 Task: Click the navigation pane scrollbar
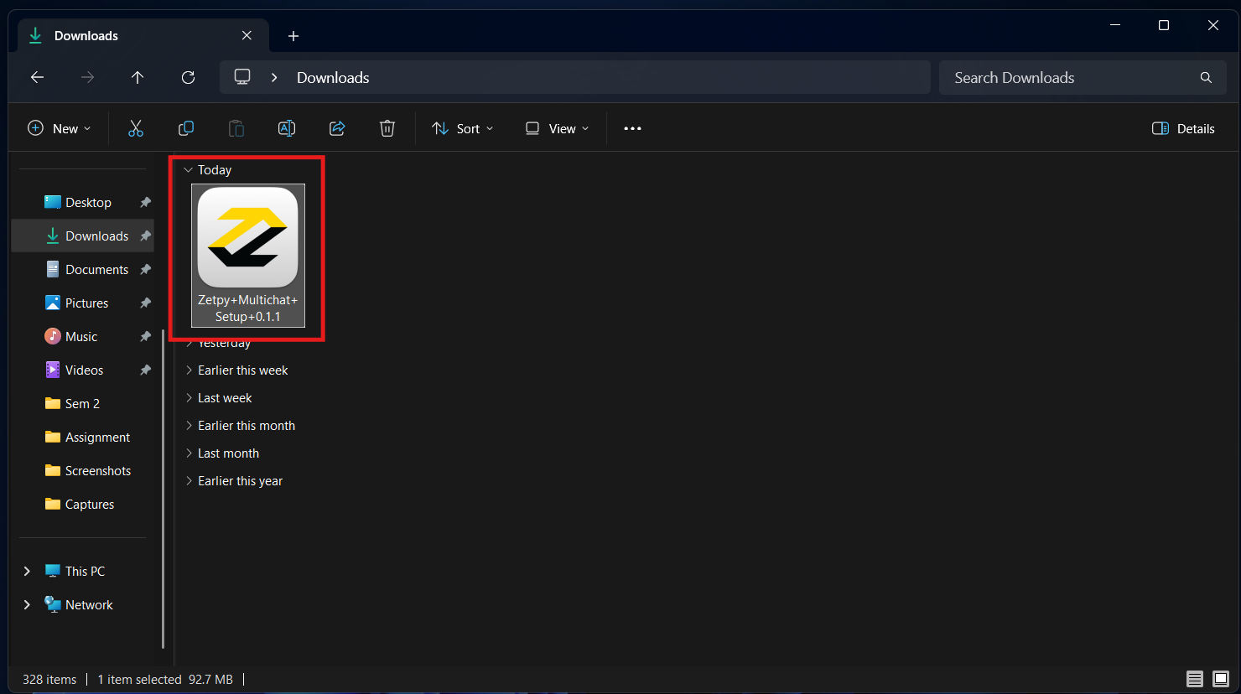pos(163,489)
